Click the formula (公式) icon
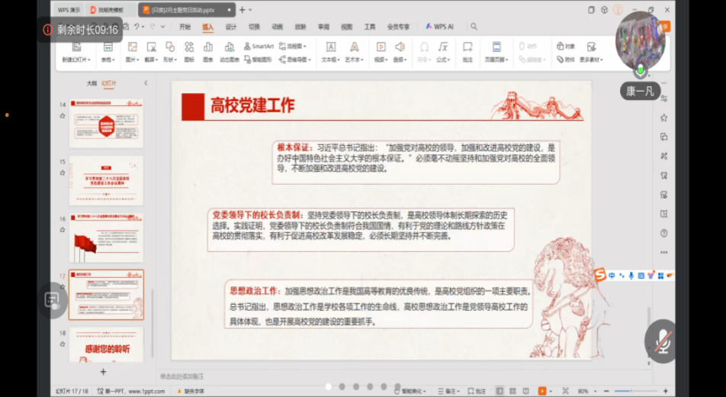This screenshot has width=726, height=397. tap(442, 47)
